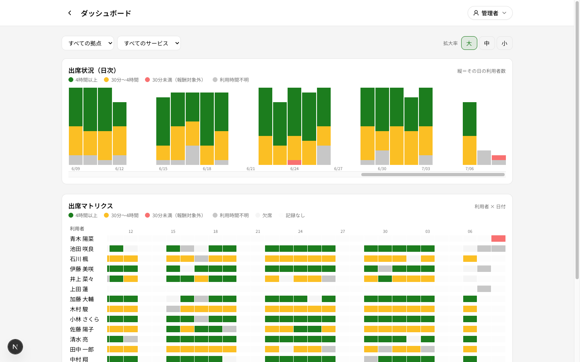Image resolution: width=580 pixels, height=362 pixels.
Task: Open the すべてのサービス dropdown
Action: [x=149, y=43]
